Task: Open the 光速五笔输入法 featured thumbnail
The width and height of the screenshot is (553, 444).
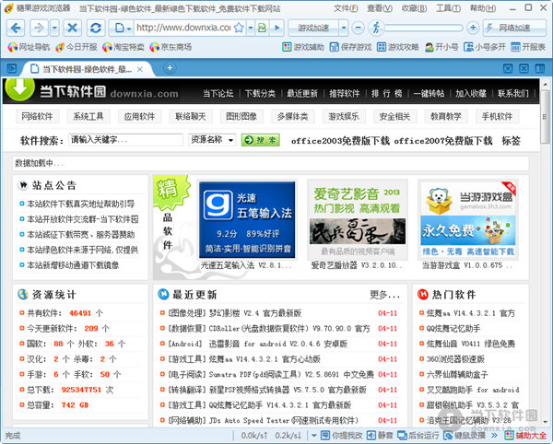Action: (247, 219)
